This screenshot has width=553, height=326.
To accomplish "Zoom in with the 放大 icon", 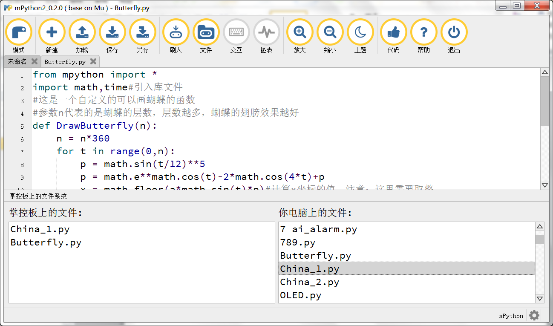I will coord(300,32).
